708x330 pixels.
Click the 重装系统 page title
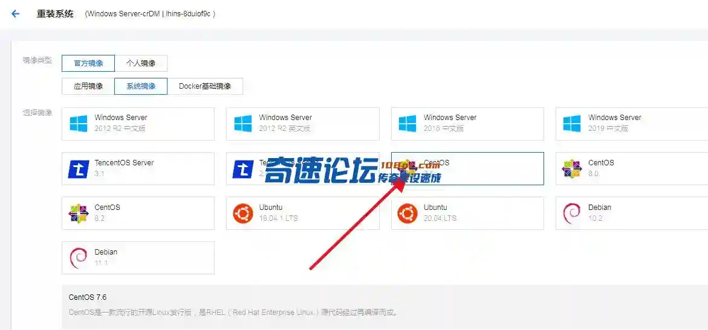[55, 13]
